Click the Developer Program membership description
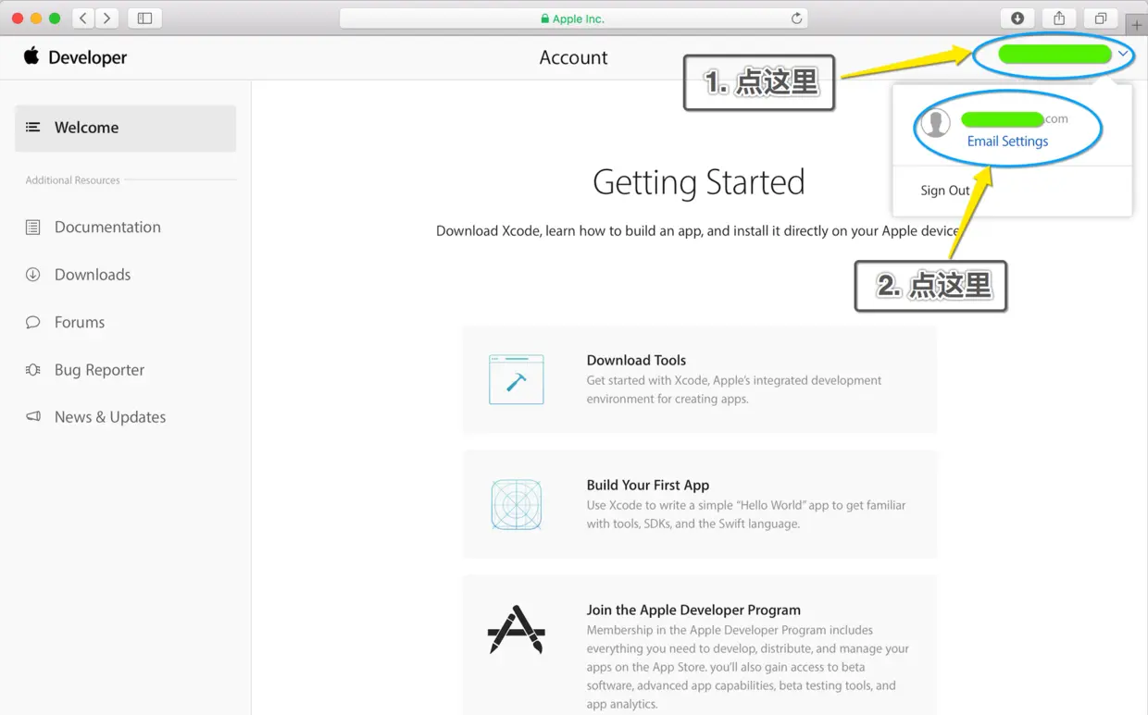 point(748,667)
